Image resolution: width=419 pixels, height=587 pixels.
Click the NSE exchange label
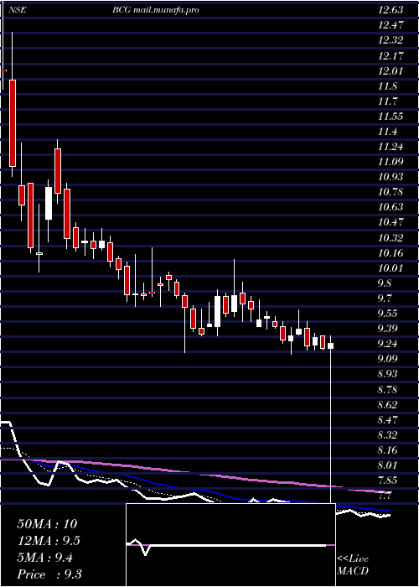click(18, 10)
